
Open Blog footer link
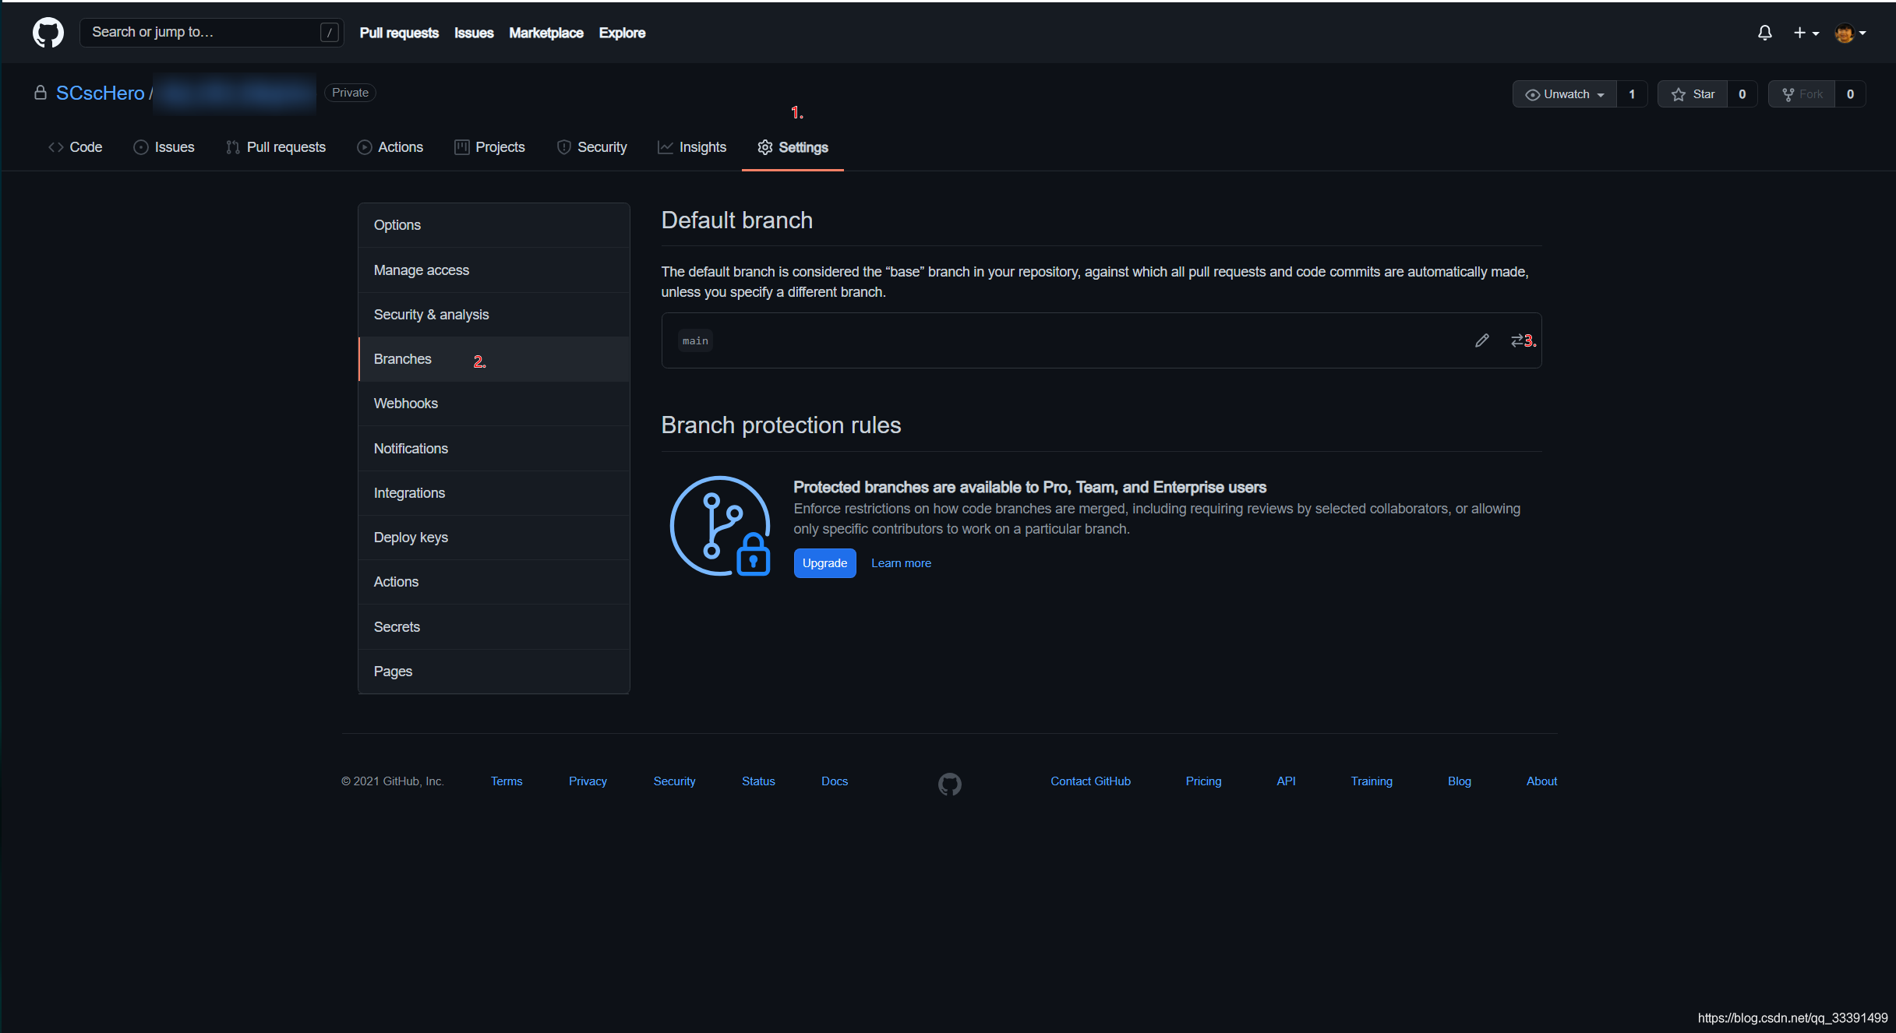click(x=1460, y=781)
